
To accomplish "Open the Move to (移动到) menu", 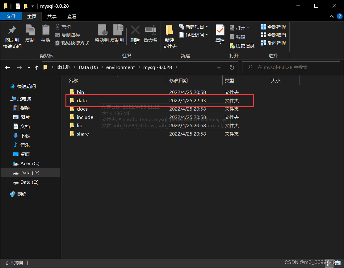I will coord(102,34).
